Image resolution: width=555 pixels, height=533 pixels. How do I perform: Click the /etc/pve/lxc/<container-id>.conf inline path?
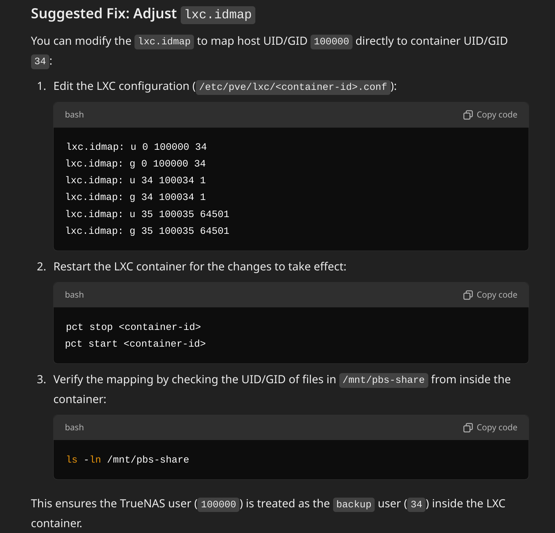[293, 87]
